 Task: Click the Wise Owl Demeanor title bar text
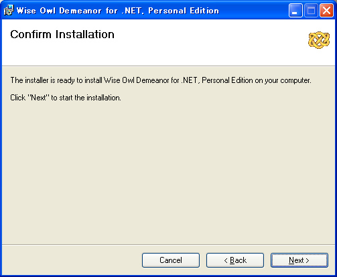(x=118, y=11)
